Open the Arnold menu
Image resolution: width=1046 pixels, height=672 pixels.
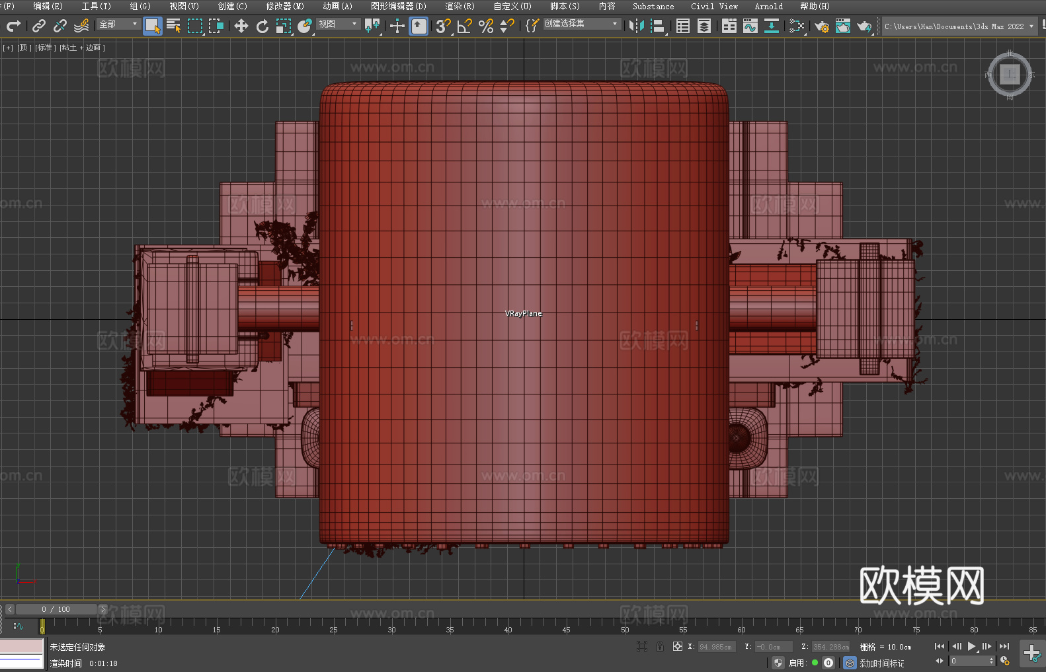768,7
